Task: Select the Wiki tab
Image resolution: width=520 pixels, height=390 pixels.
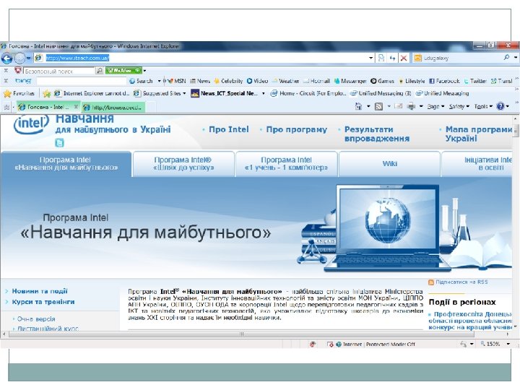Action: [389, 164]
